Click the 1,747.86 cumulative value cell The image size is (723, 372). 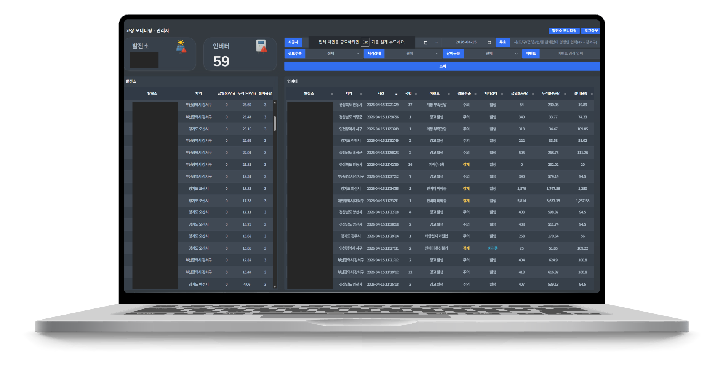553,189
